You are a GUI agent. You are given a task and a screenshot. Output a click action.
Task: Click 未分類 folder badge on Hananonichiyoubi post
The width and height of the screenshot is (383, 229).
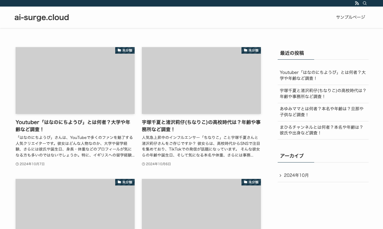click(125, 50)
